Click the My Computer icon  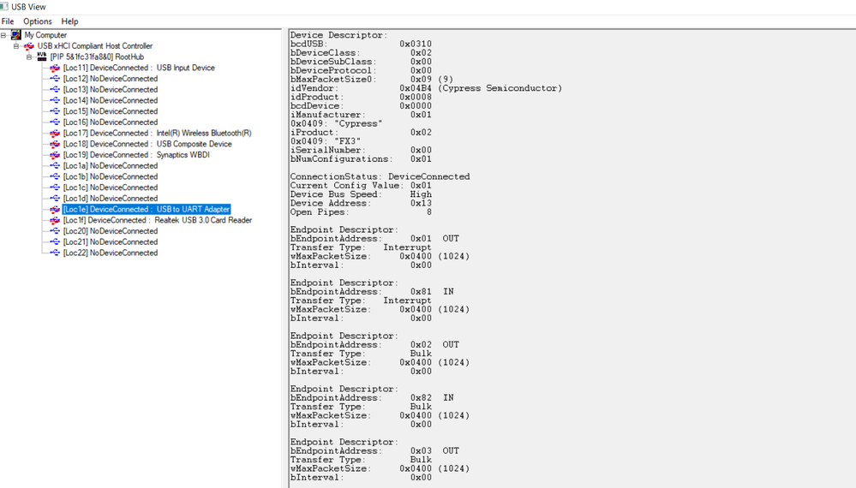[x=15, y=35]
